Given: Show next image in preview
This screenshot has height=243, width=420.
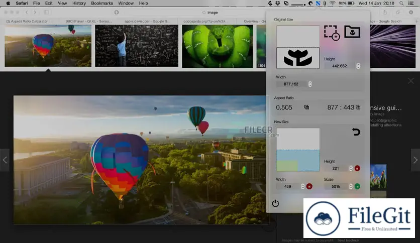Looking at the screenshot, I should click(x=415, y=160).
